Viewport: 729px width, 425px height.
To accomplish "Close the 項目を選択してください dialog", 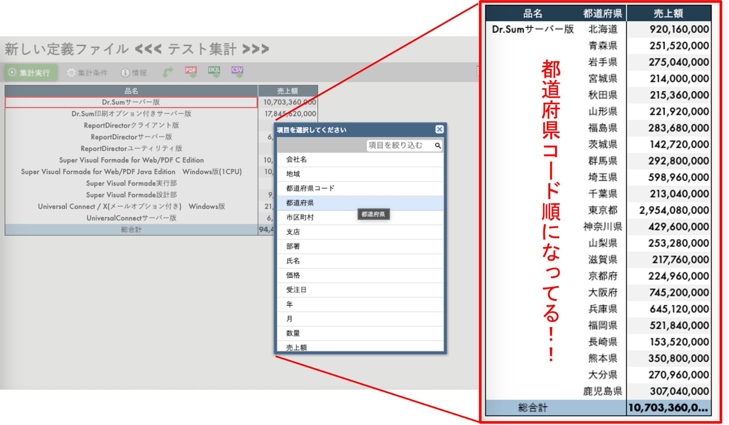I will click(x=439, y=129).
